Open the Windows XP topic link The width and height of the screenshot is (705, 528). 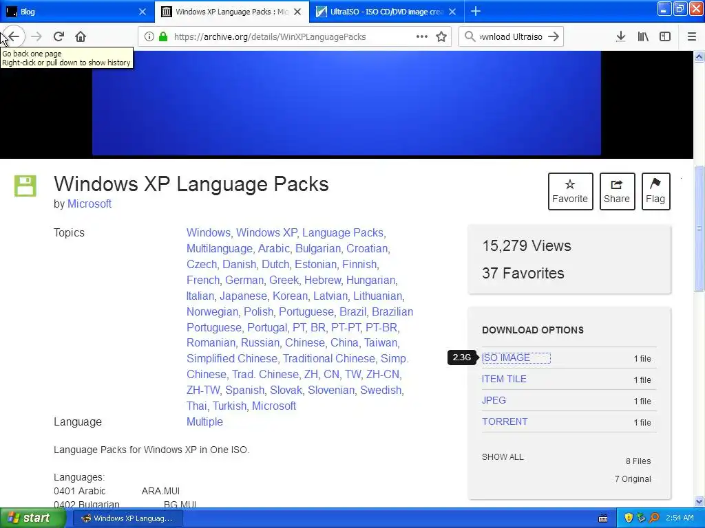click(266, 232)
